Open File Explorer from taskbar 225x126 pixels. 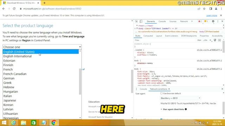coord(24,123)
